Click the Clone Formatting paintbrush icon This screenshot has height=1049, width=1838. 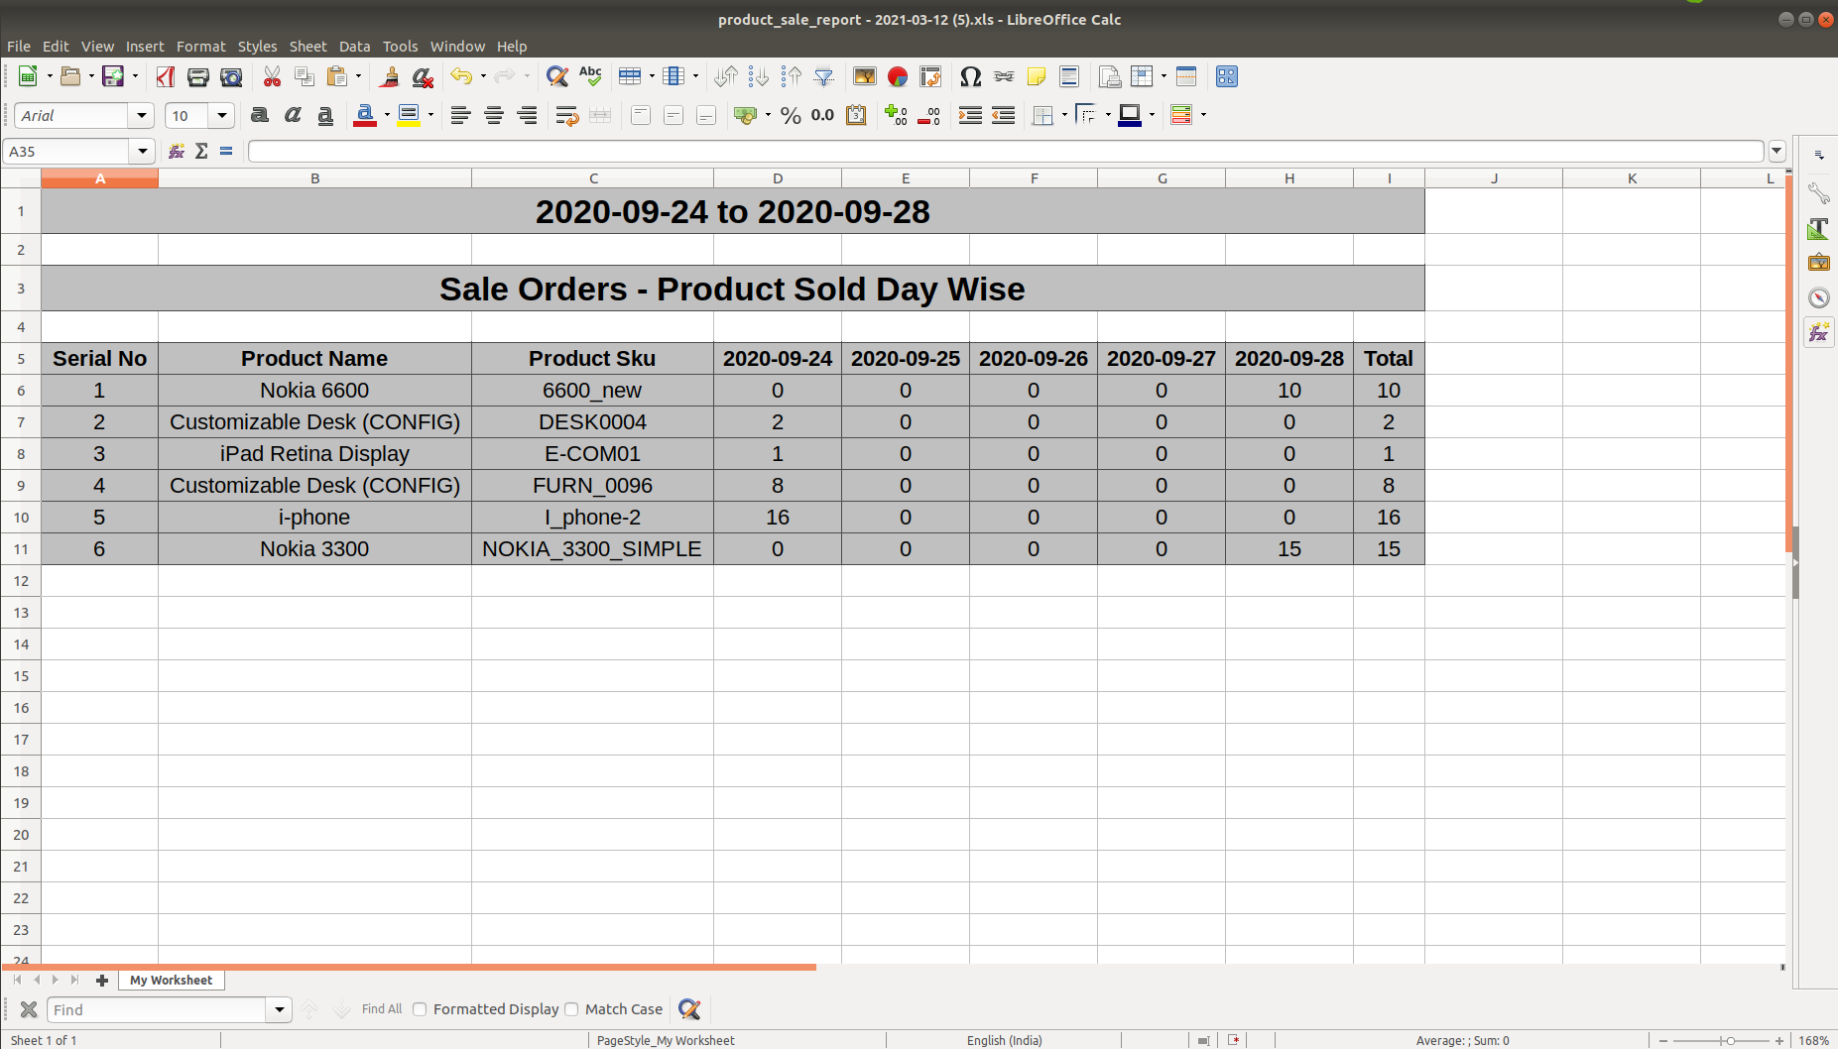tap(390, 76)
